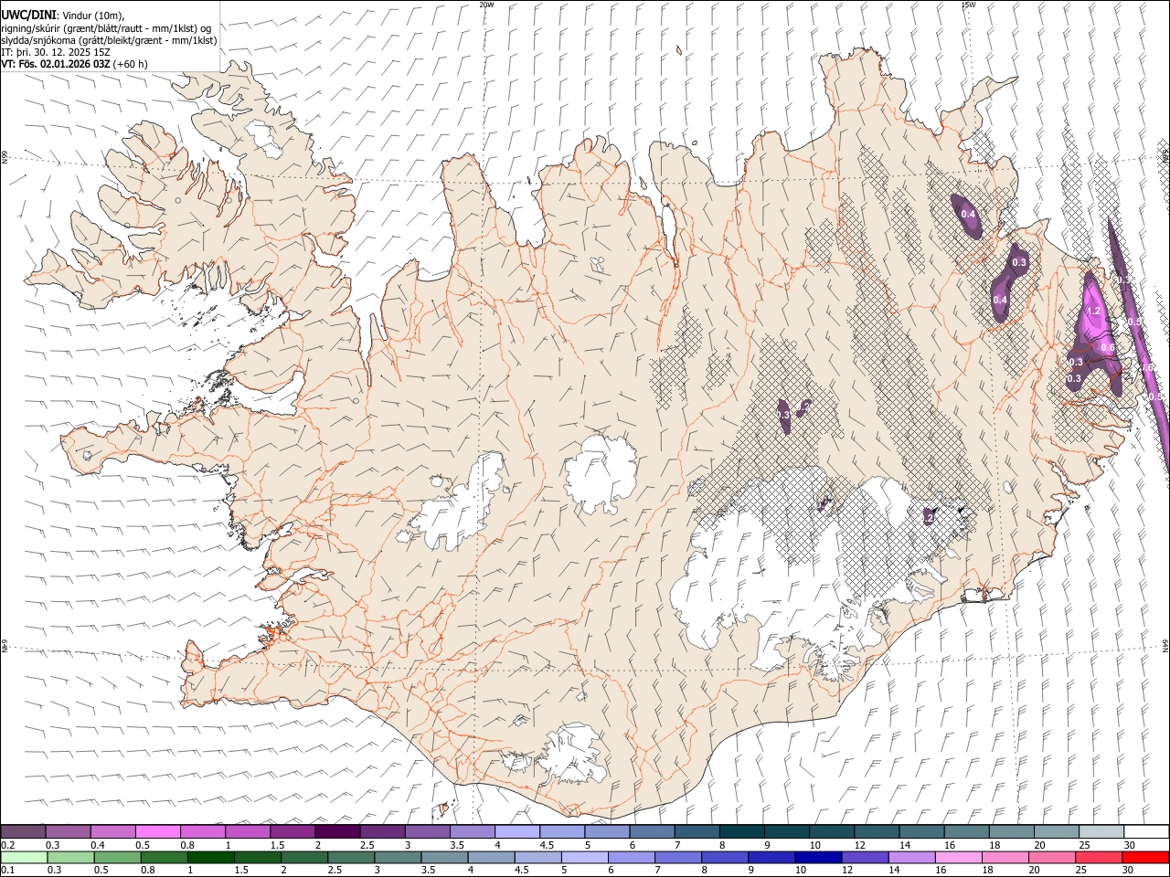Click the '20W' longitude label at top

(486, 5)
